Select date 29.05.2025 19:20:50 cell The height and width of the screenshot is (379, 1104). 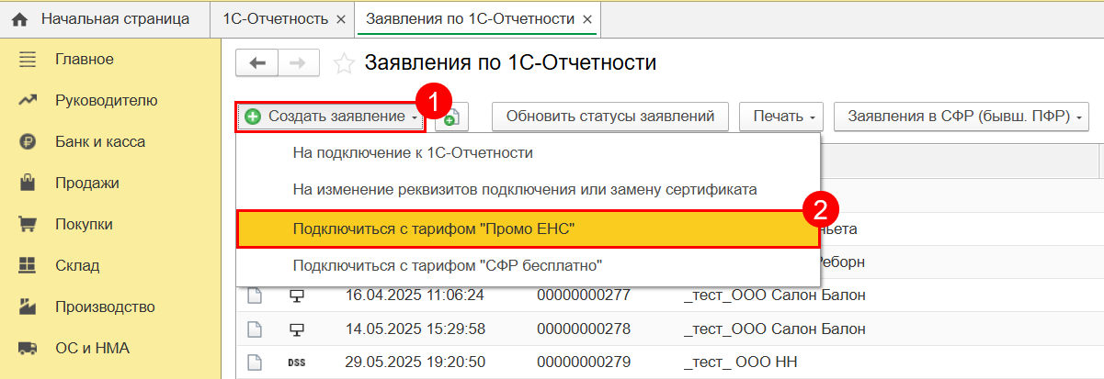point(415,362)
